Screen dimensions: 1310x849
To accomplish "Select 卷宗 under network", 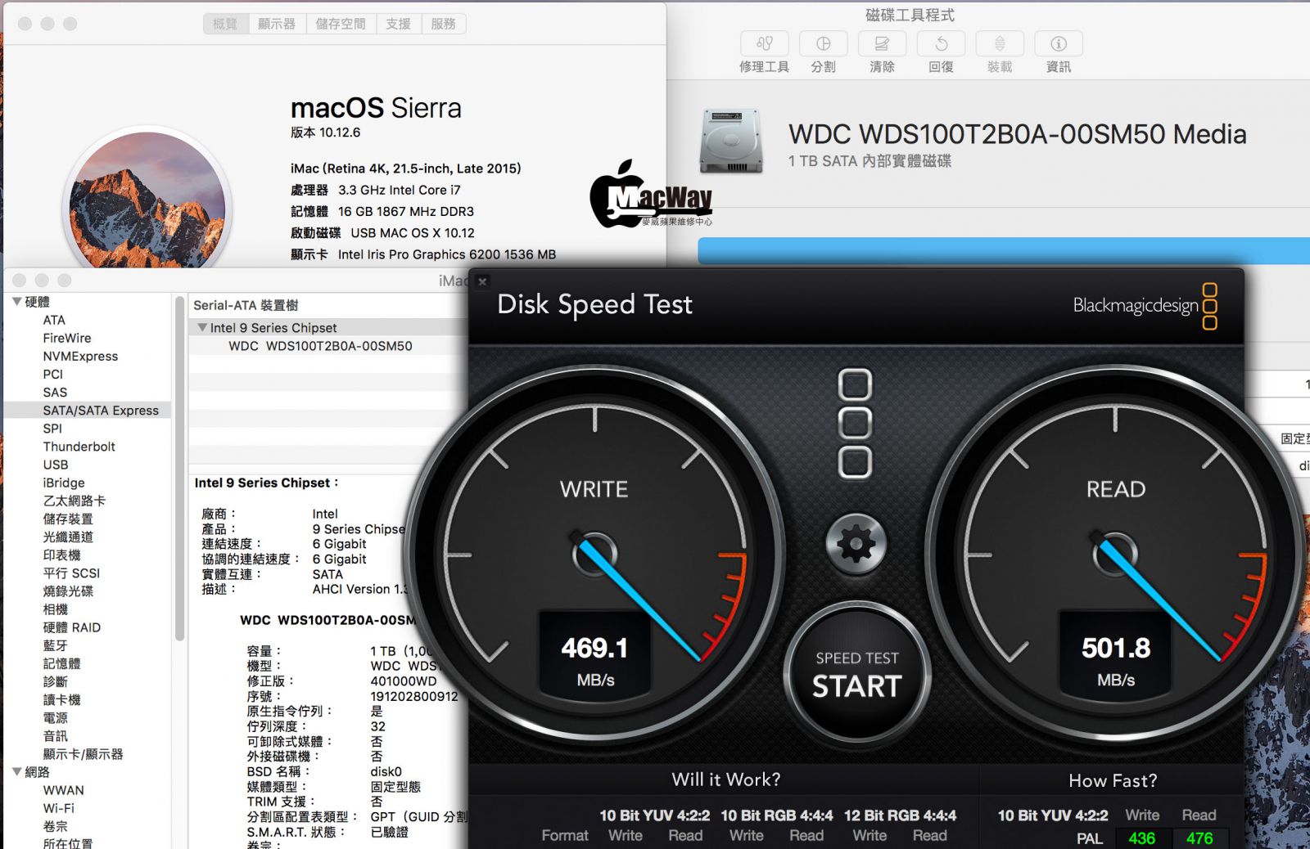I will point(56,826).
